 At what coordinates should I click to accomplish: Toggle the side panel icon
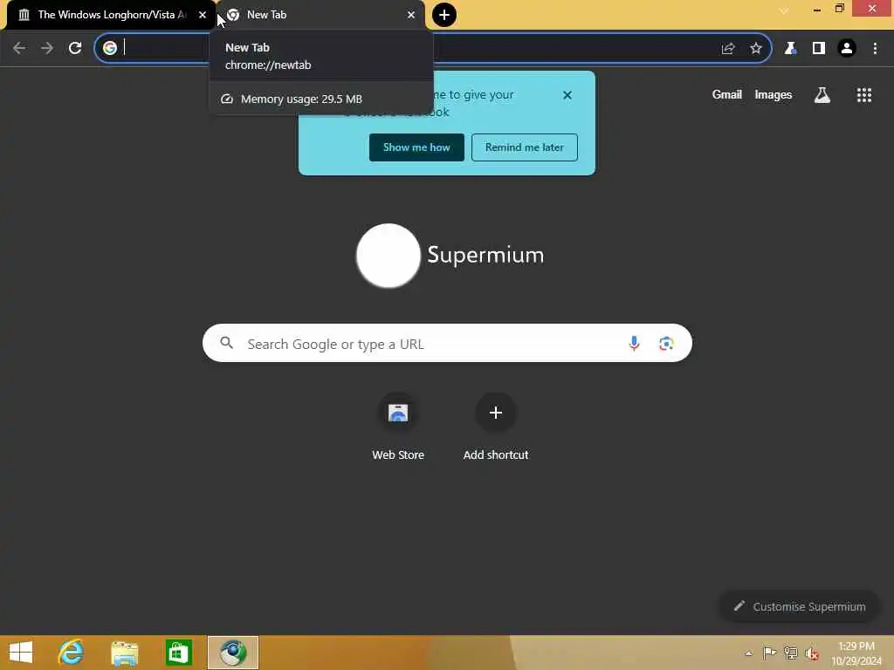point(819,49)
